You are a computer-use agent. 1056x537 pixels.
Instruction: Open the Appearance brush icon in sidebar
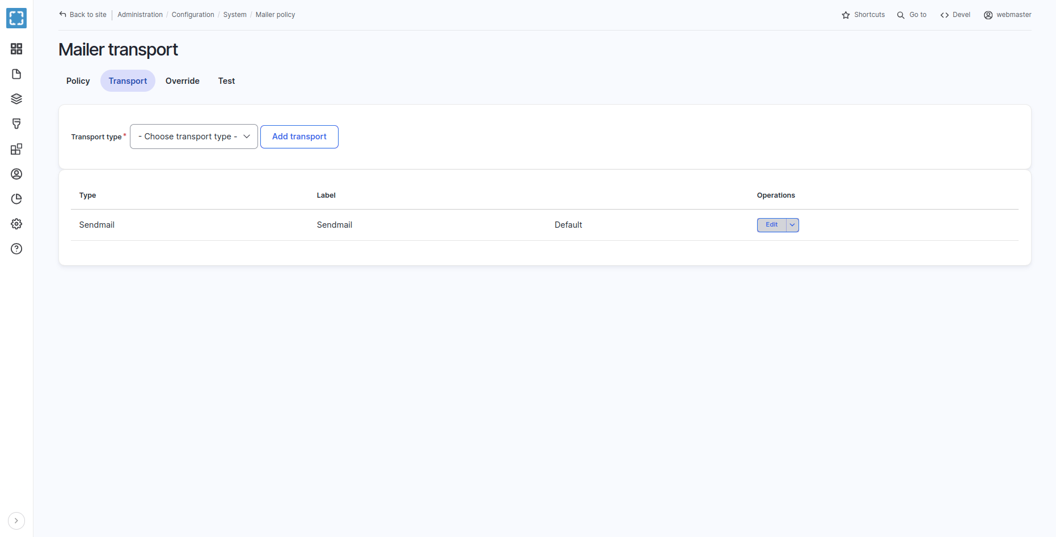[x=16, y=124]
